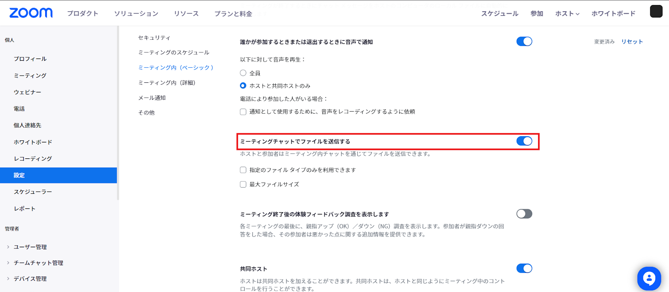
Task: Disable ミーティングチャットでファイルを送信する toggle
Action: click(524, 141)
